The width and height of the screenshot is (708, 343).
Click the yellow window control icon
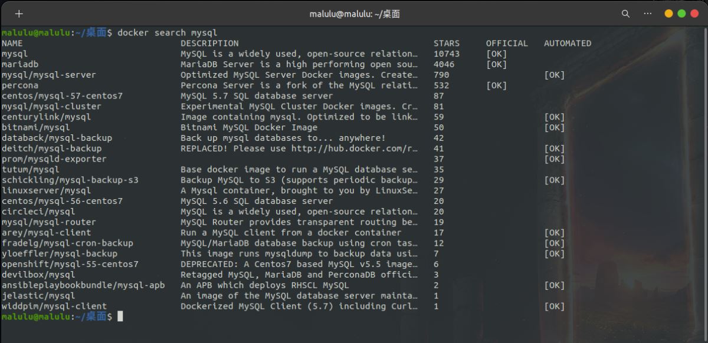[x=668, y=12]
